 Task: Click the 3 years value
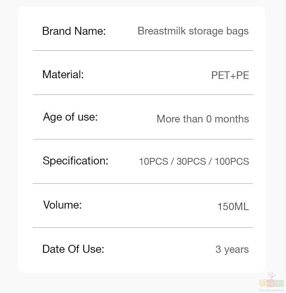232,250
